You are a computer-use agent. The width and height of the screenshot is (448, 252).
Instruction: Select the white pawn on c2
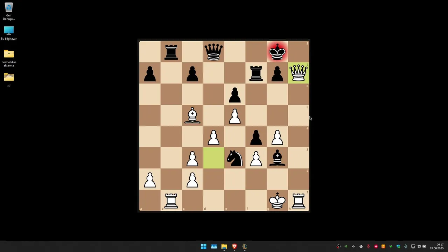pyautogui.click(x=192, y=180)
